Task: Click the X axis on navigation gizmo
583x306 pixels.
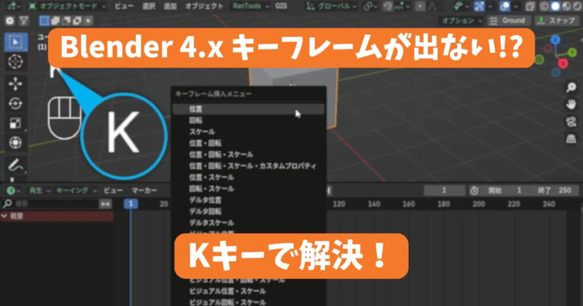Action: click(x=563, y=64)
